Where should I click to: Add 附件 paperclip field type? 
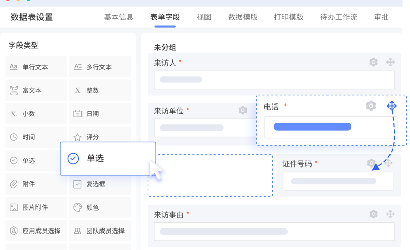coord(36,184)
